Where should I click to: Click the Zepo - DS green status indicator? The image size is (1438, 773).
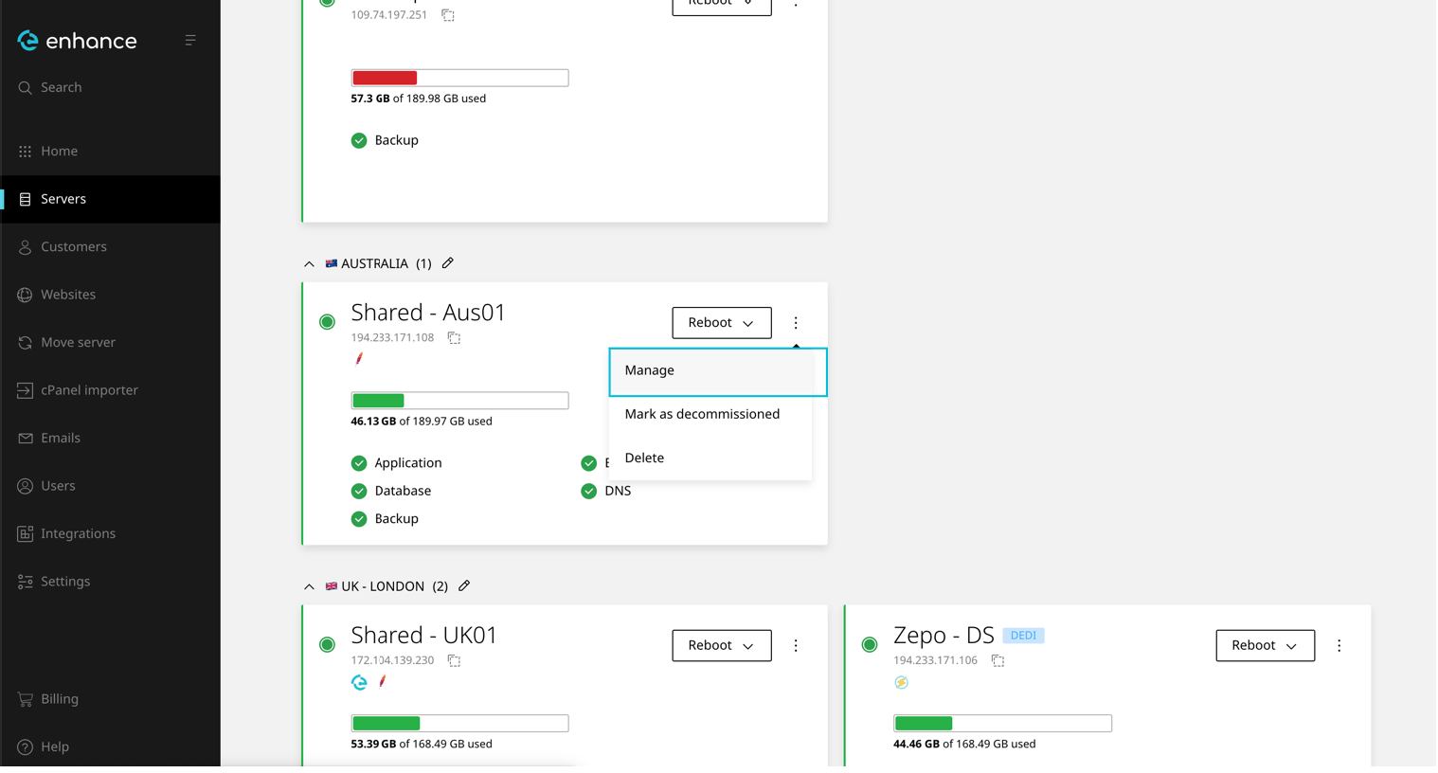tap(870, 645)
